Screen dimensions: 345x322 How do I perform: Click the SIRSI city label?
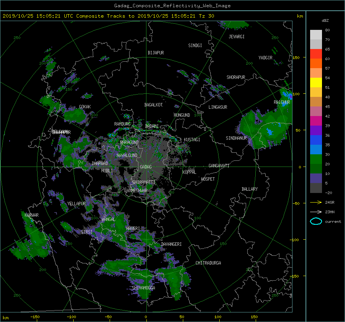point(87,232)
